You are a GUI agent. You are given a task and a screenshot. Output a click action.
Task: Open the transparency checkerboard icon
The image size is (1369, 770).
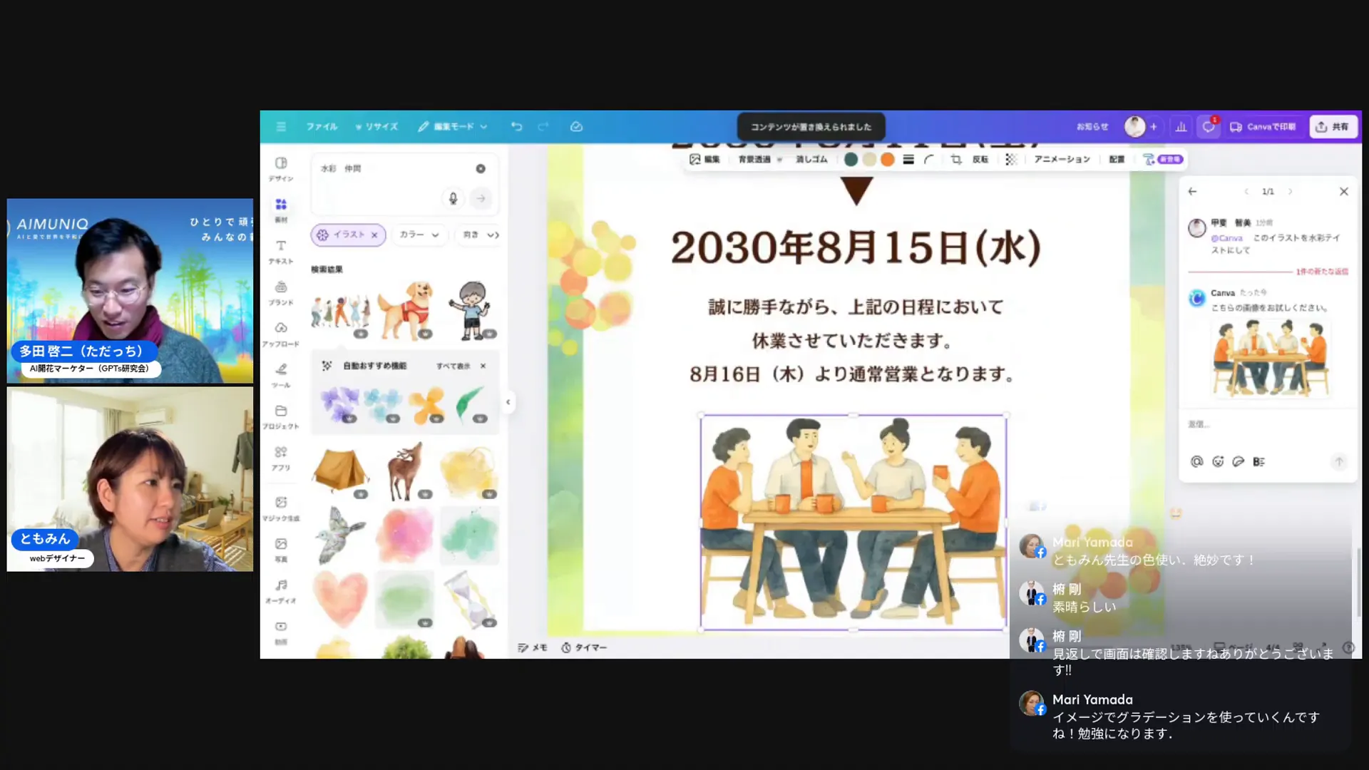click(1010, 160)
